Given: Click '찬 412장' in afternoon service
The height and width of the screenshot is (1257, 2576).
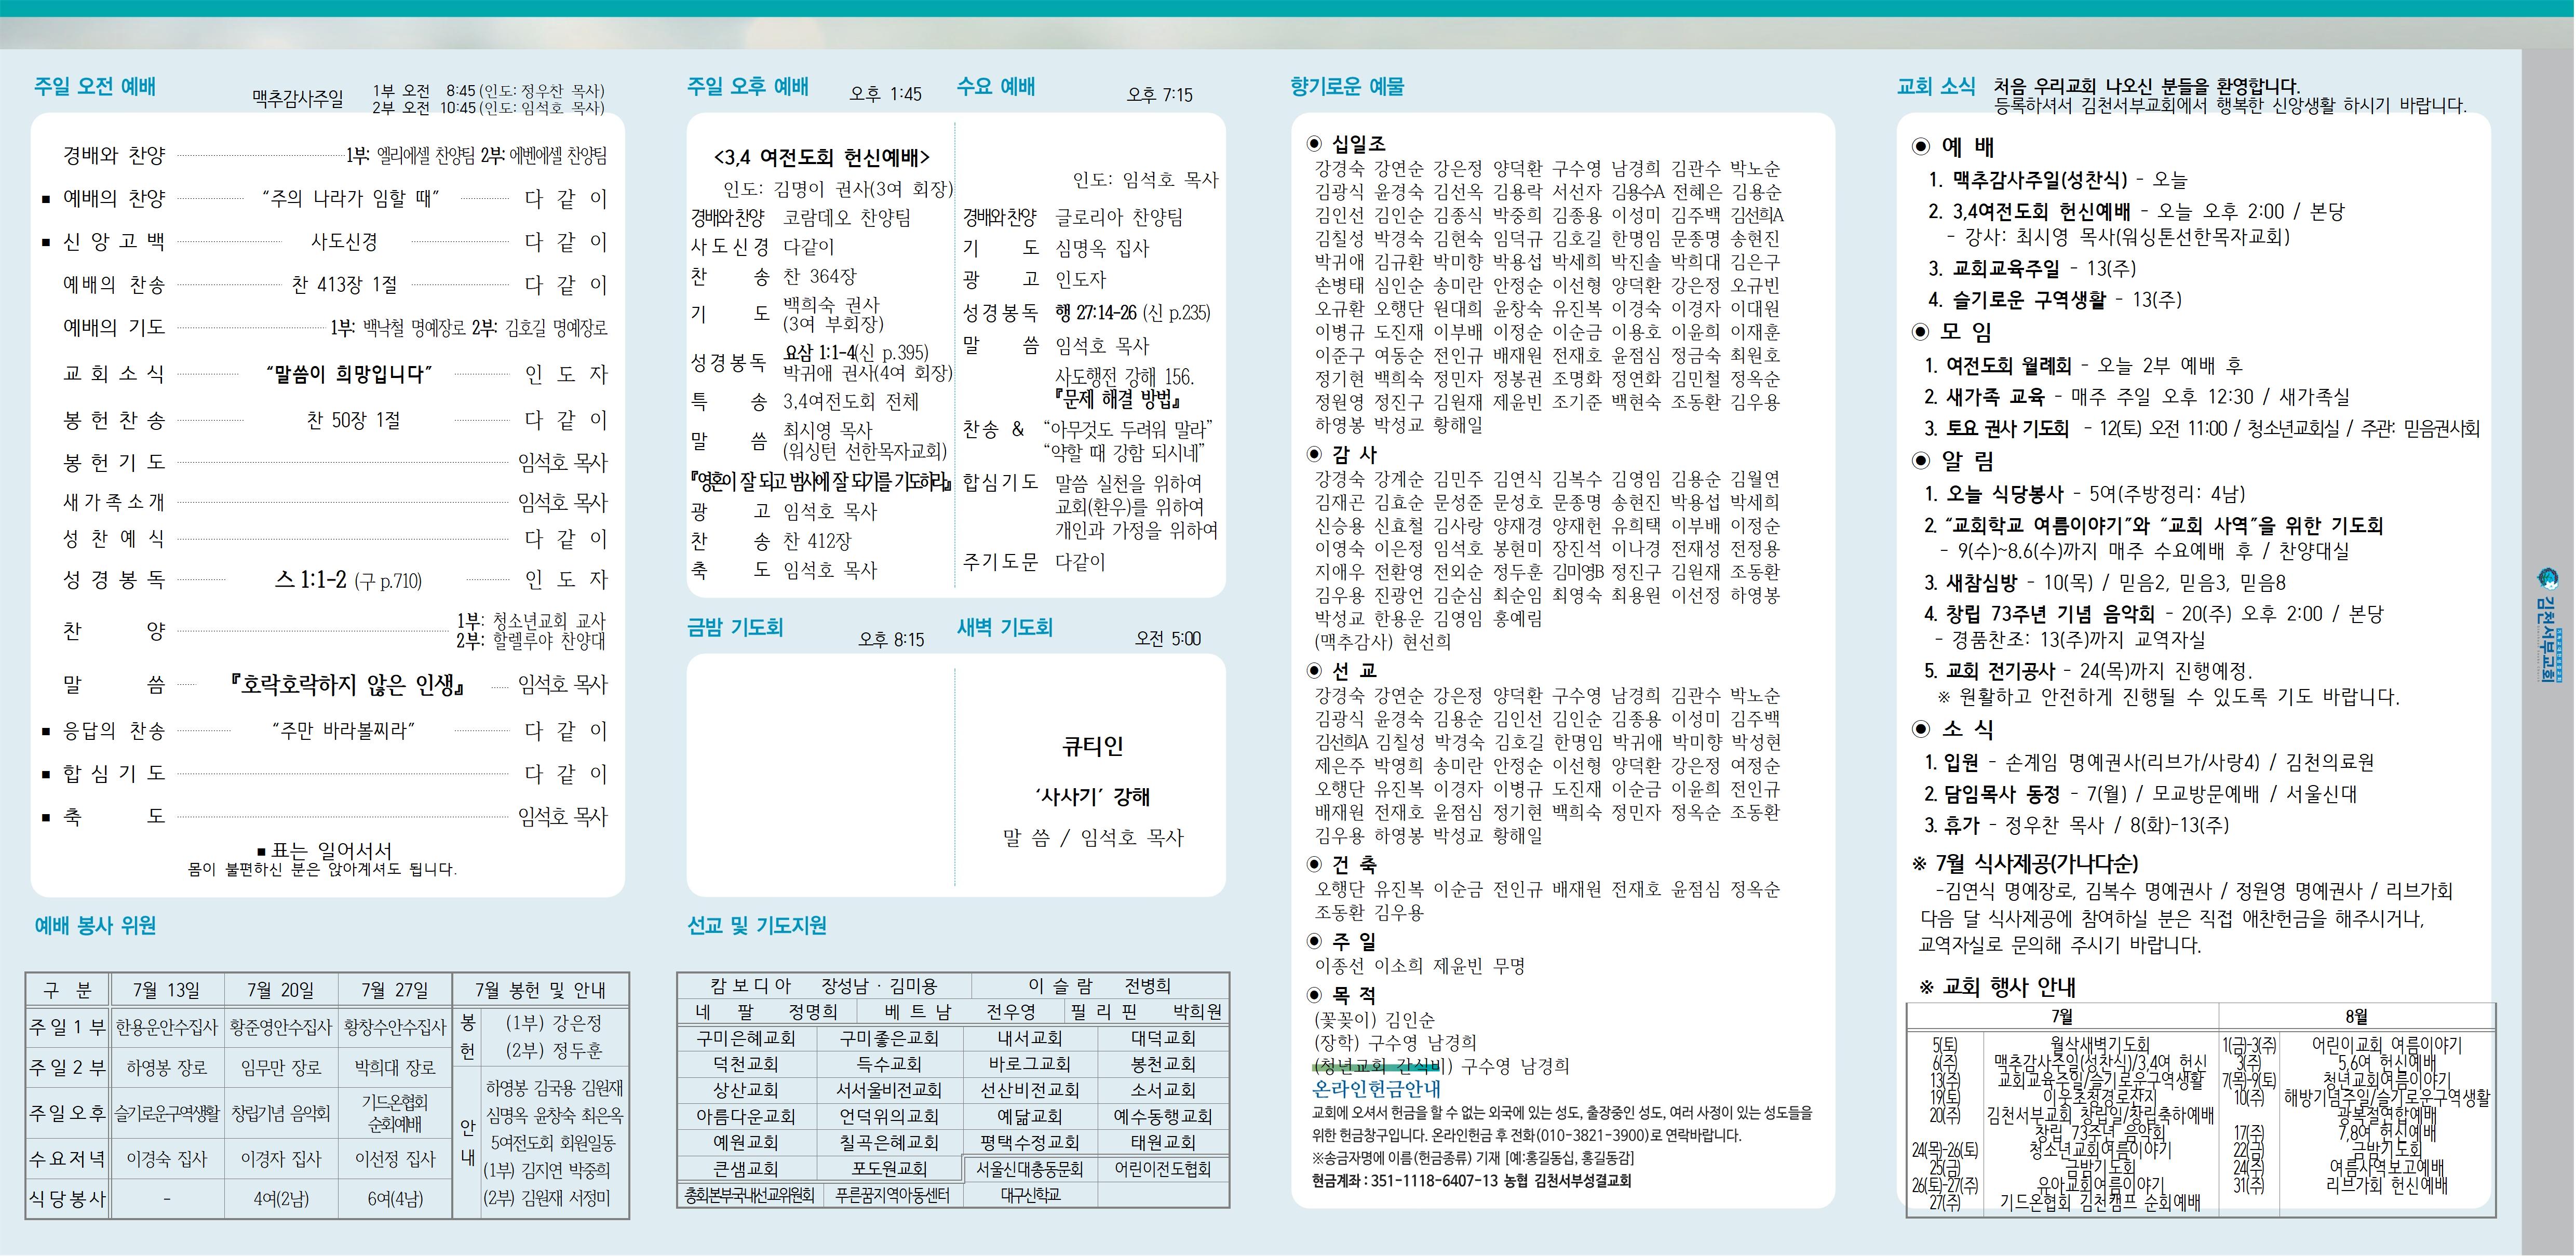Looking at the screenshot, I should (x=817, y=541).
